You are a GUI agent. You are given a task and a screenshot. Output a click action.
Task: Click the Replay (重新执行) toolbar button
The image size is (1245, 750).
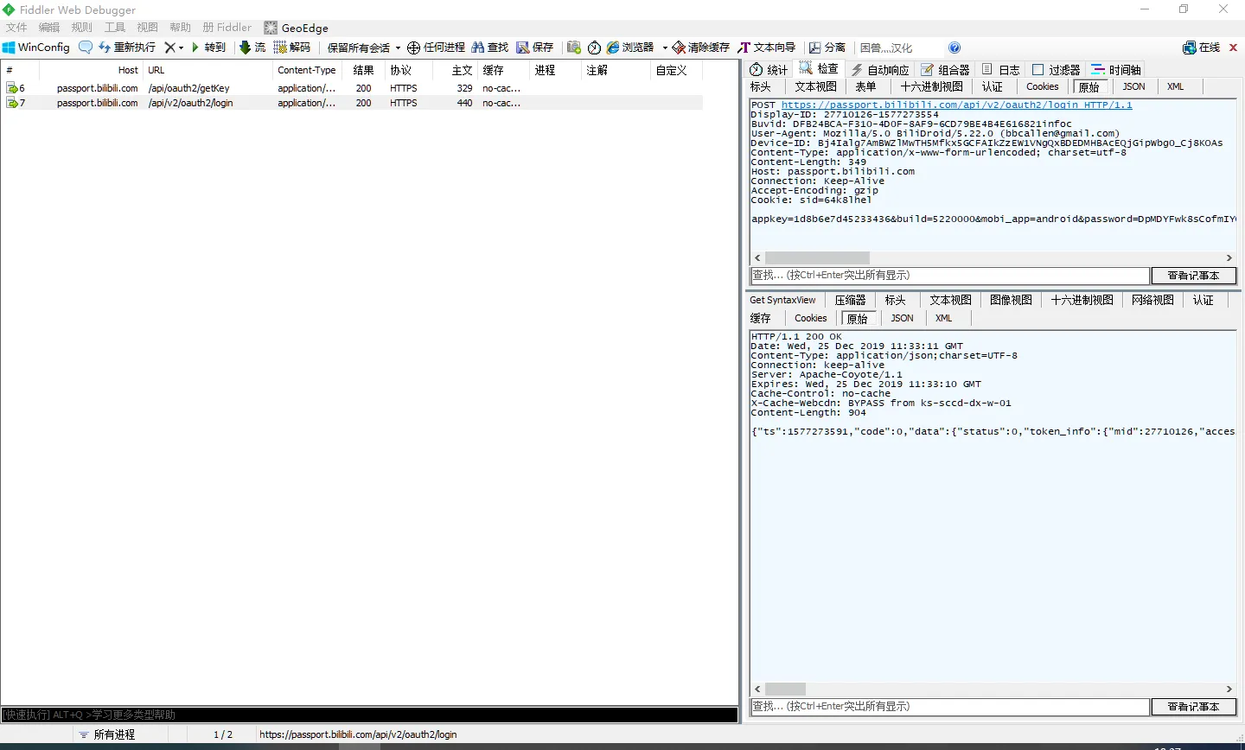127,48
